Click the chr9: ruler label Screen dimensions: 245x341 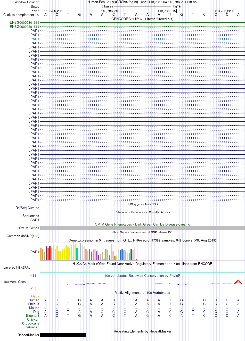[35, 11]
